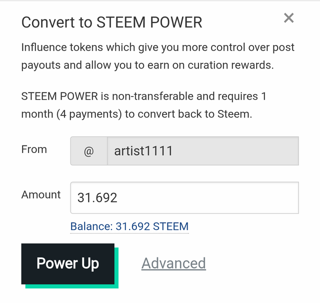320x303 pixels.
Task: Click the 'curation rewards' description line
Action: (147, 65)
